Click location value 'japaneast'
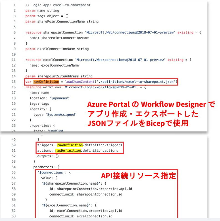 coord(60,98)
